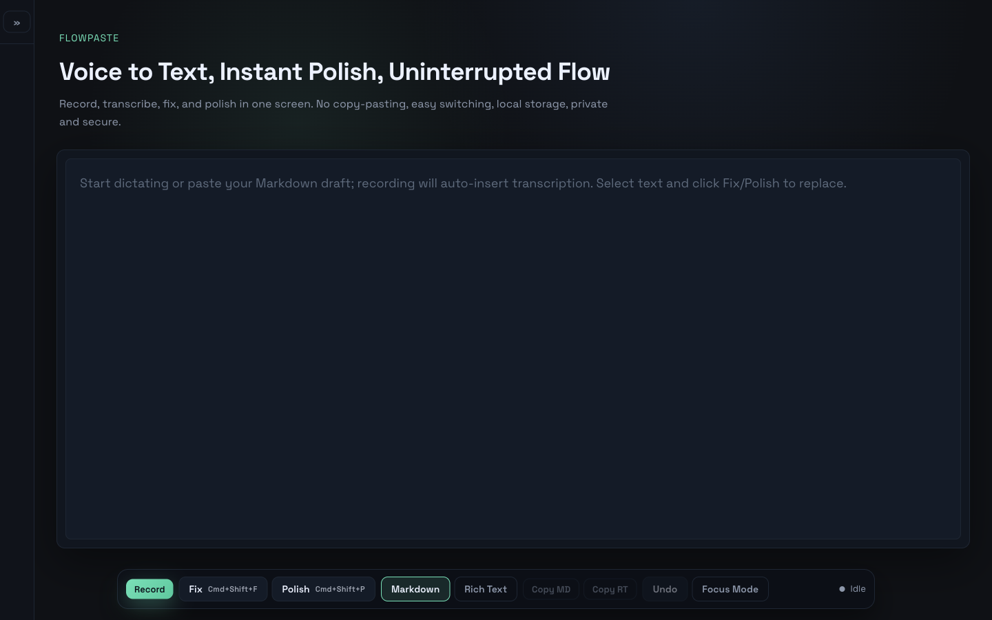Enable Focus Mode
Viewport: 992px width, 620px height.
[730, 589]
